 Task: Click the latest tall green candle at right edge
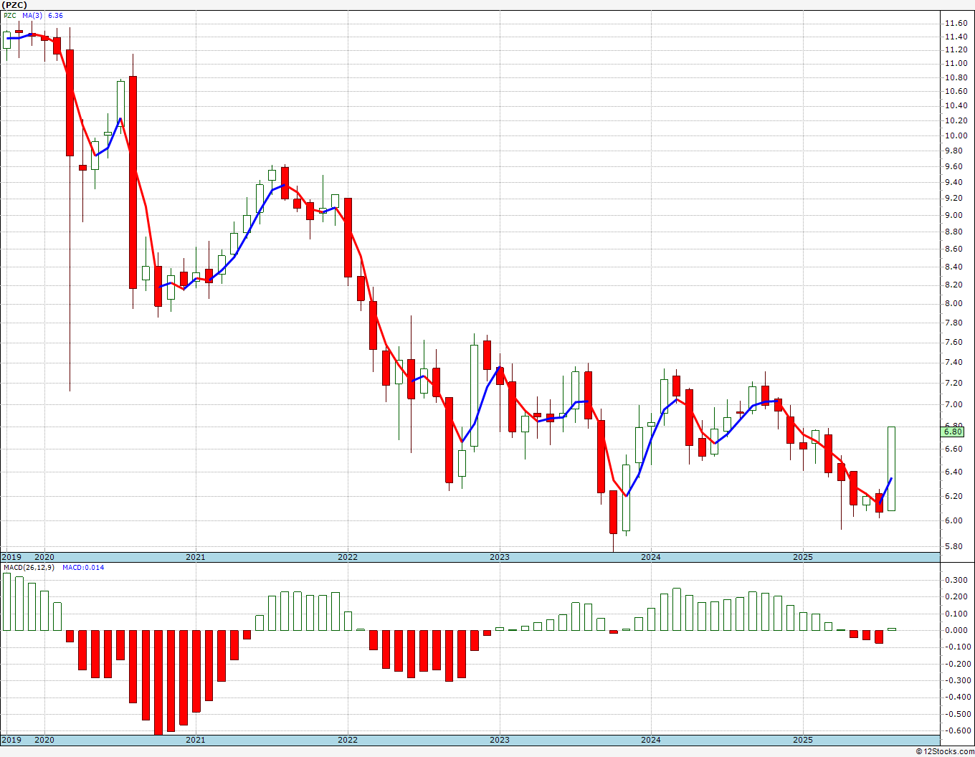pyautogui.click(x=891, y=469)
